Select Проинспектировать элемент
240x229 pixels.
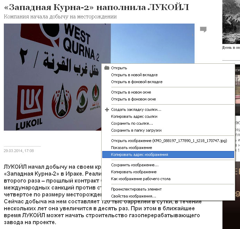pos(168,189)
